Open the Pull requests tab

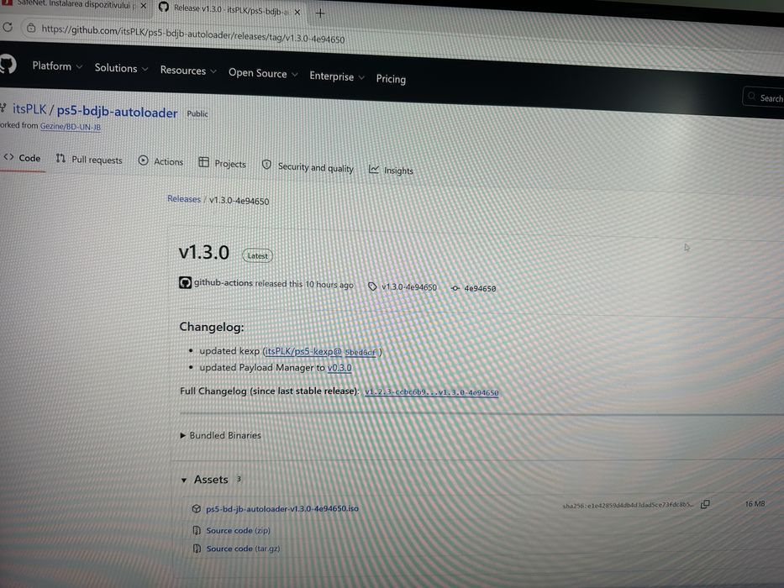click(x=89, y=160)
